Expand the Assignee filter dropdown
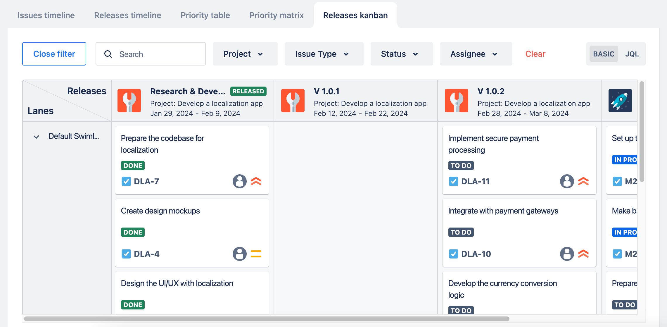This screenshot has width=667, height=327. [x=476, y=54]
